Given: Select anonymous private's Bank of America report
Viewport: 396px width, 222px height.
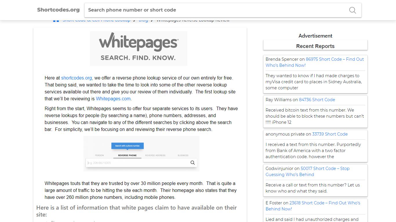Looking at the screenshot, I should coord(313,151).
